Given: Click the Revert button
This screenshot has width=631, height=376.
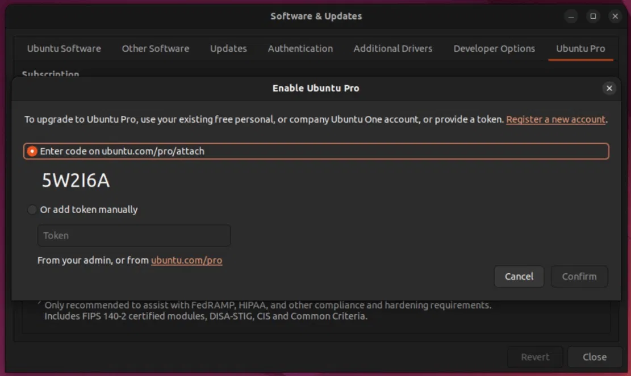Looking at the screenshot, I should (x=535, y=357).
